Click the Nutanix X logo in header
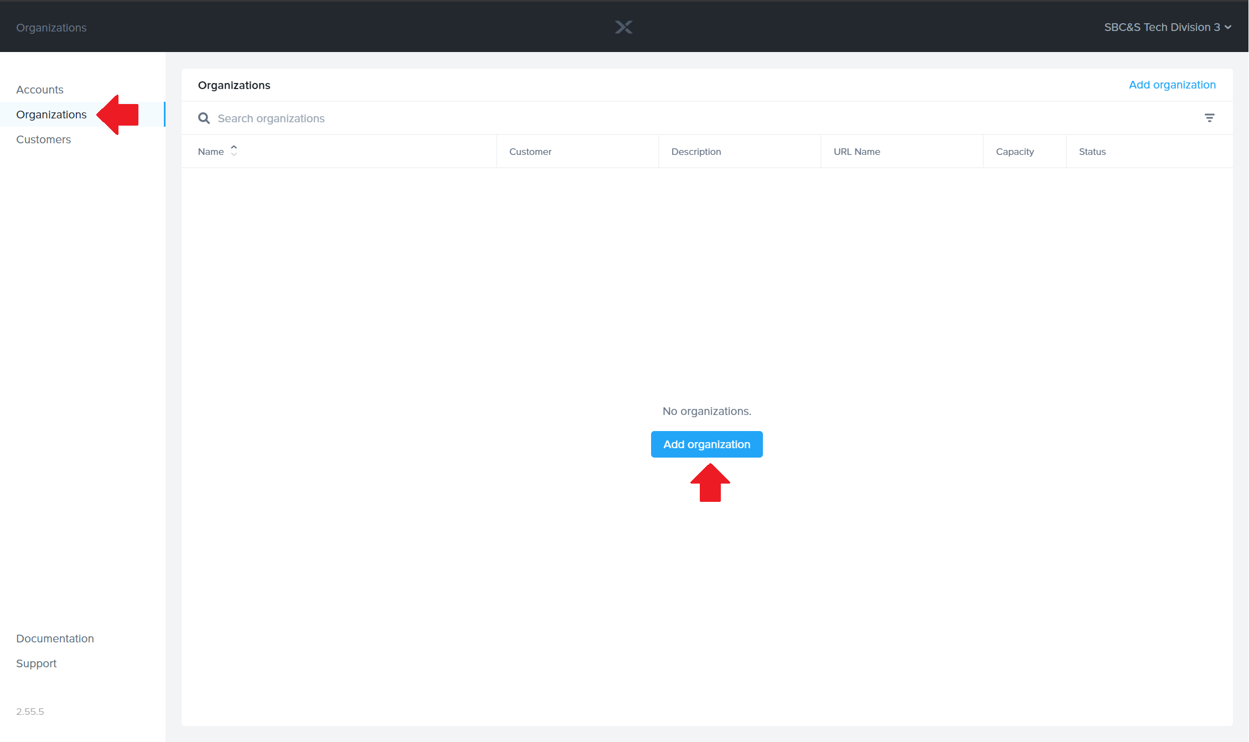1249x742 pixels. pyautogui.click(x=624, y=27)
